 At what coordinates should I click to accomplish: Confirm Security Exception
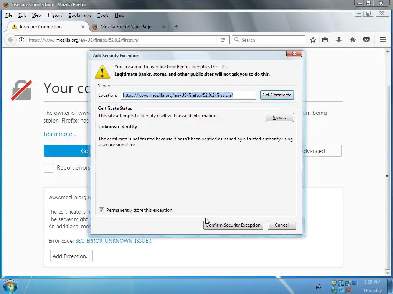pyautogui.click(x=233, y=225)
